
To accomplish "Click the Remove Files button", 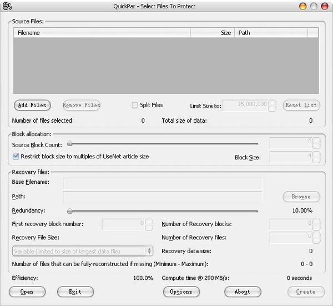I will click(x=82, y=105).
